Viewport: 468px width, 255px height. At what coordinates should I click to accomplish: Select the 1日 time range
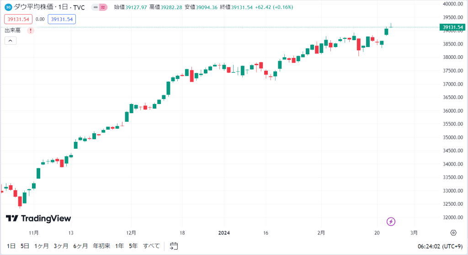tap(11, 246)
